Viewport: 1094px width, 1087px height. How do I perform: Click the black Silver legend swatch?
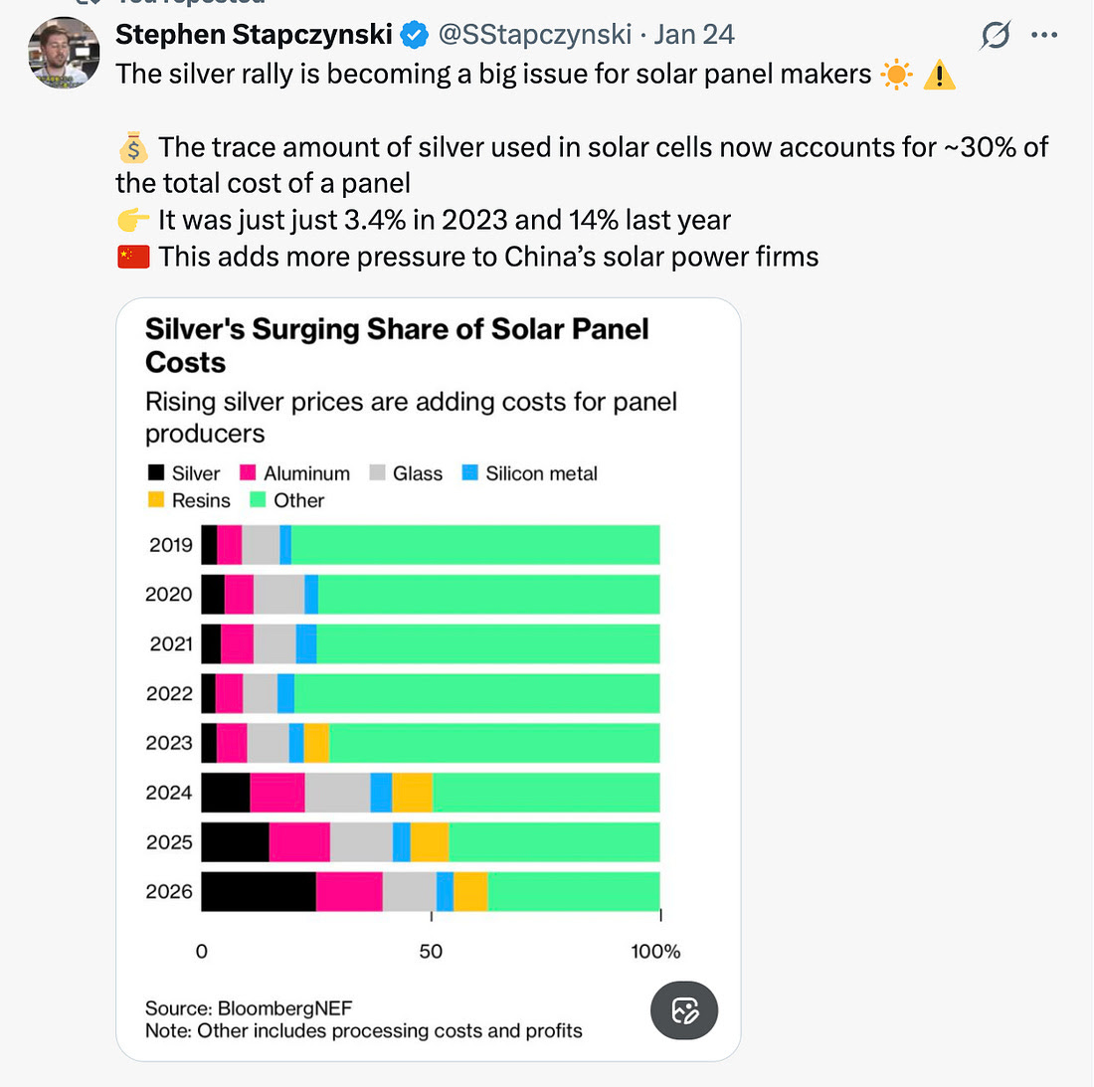pyautogui.click(x=156, y=472)
